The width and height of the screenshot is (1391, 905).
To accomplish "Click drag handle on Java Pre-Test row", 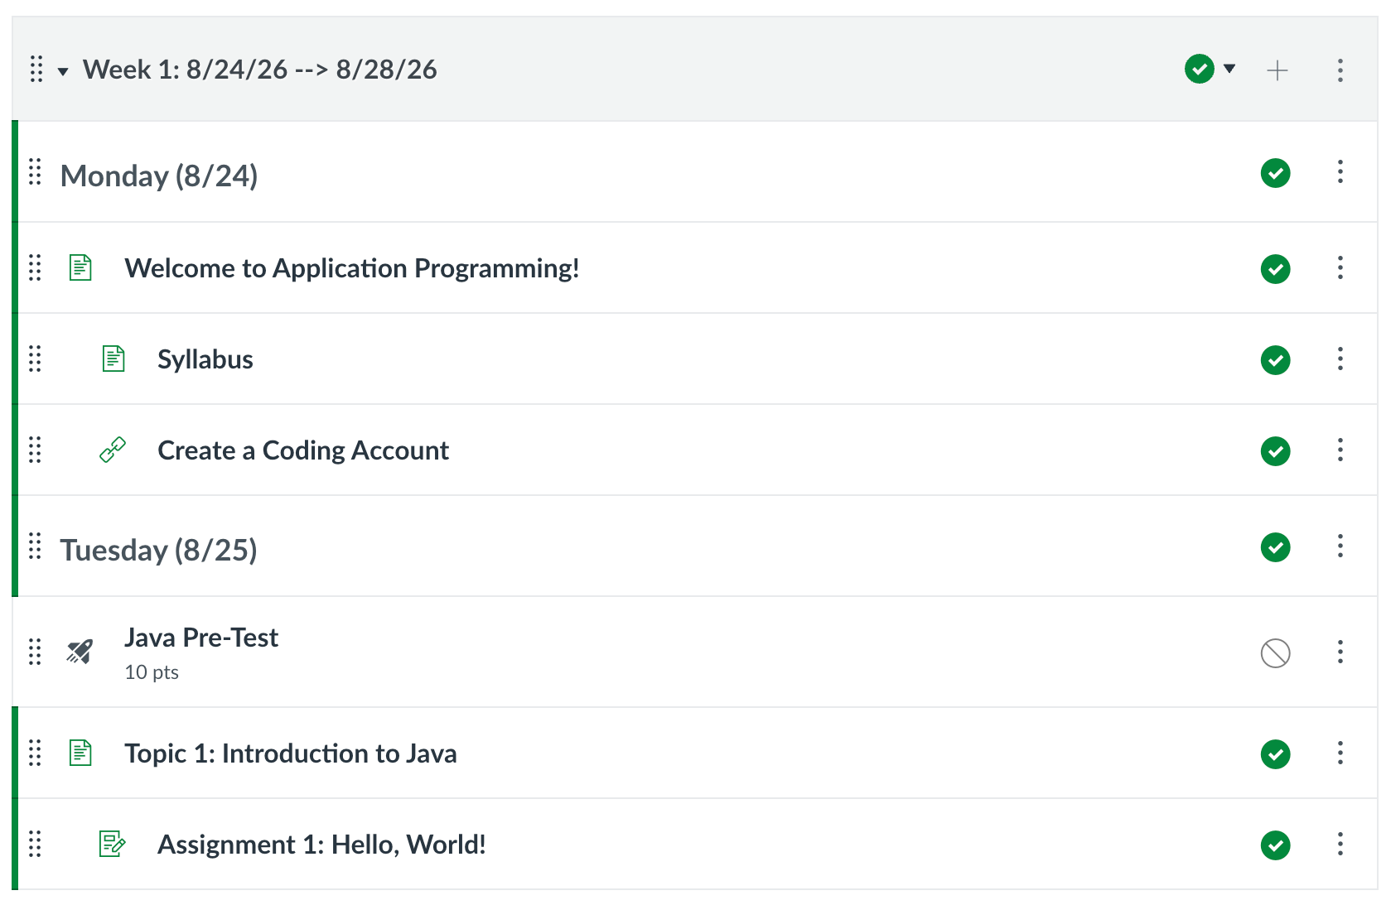I will click(x=35, y=652).
